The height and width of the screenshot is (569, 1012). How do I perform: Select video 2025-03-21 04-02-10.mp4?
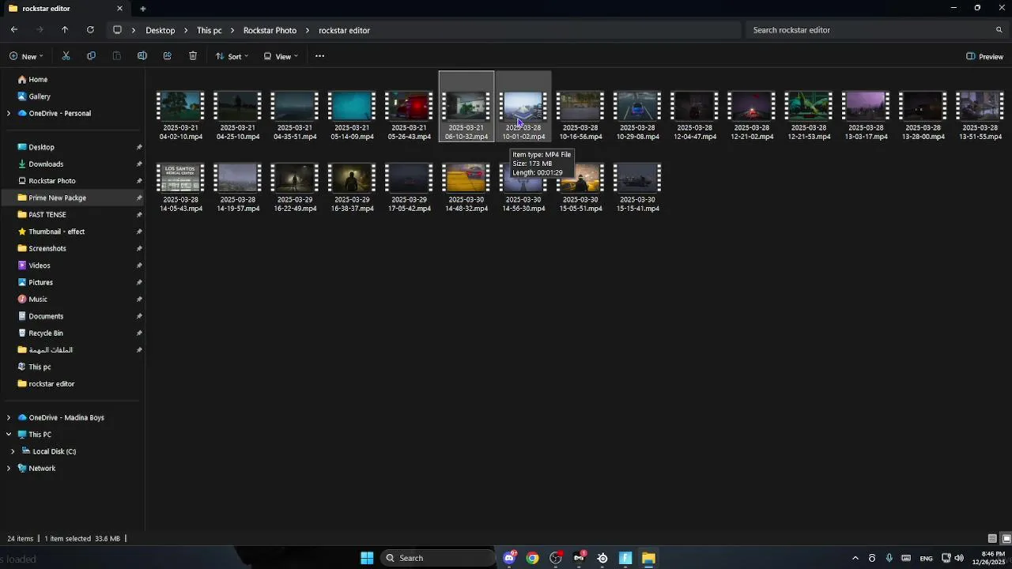click(x=181, y=115)
